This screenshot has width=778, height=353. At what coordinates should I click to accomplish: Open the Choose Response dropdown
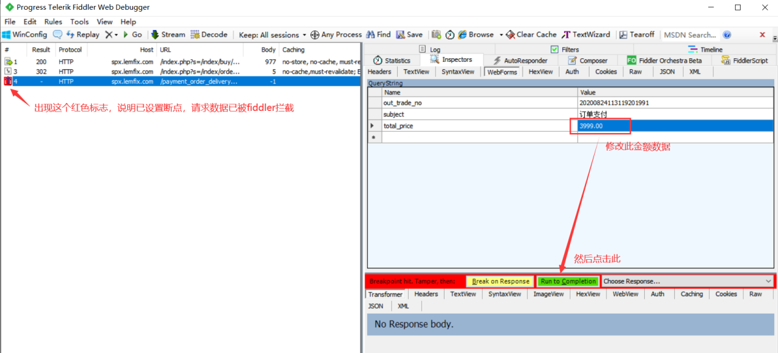coord(687,281)
